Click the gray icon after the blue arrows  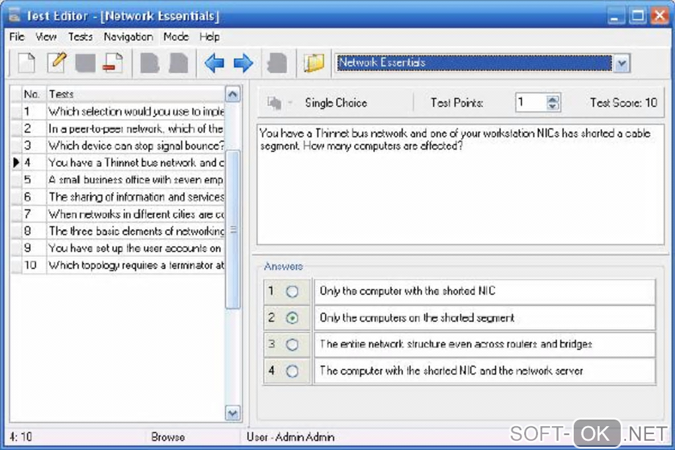(277, 64)
